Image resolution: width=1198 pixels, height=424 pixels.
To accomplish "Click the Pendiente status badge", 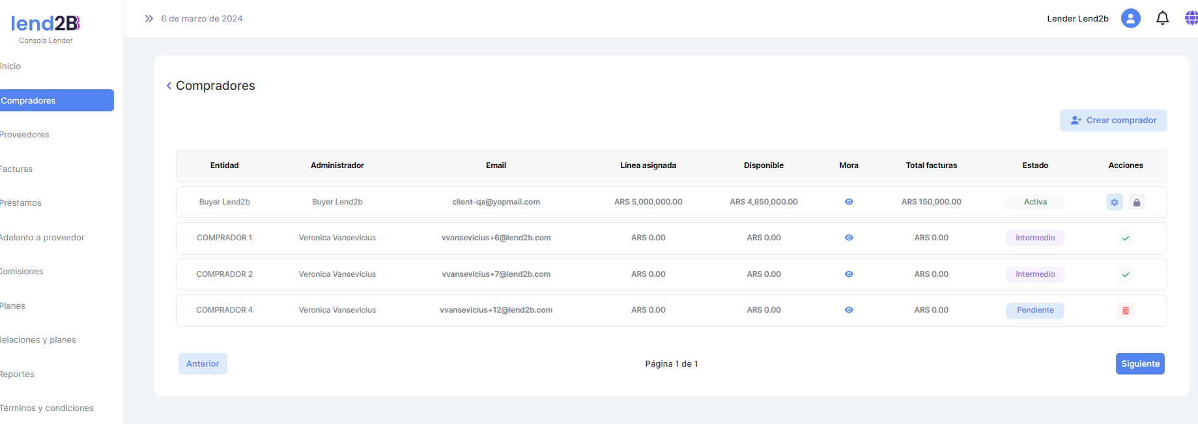I will (x=1034, y=311).
